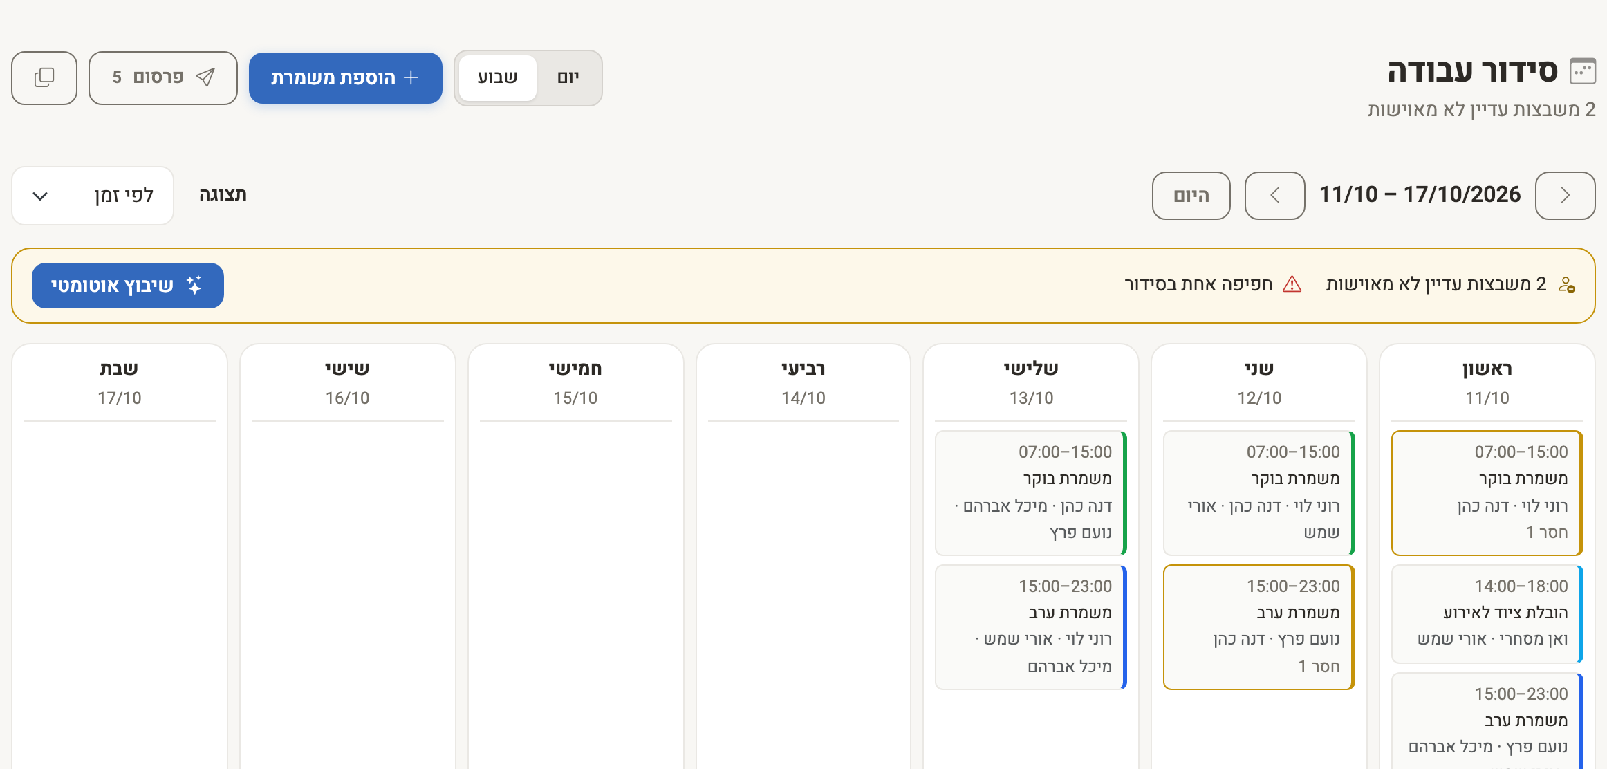Open Monday 07:00–15:00 morning shift card
Screen dimensions: 1607x769
(x=1258, y=493)
